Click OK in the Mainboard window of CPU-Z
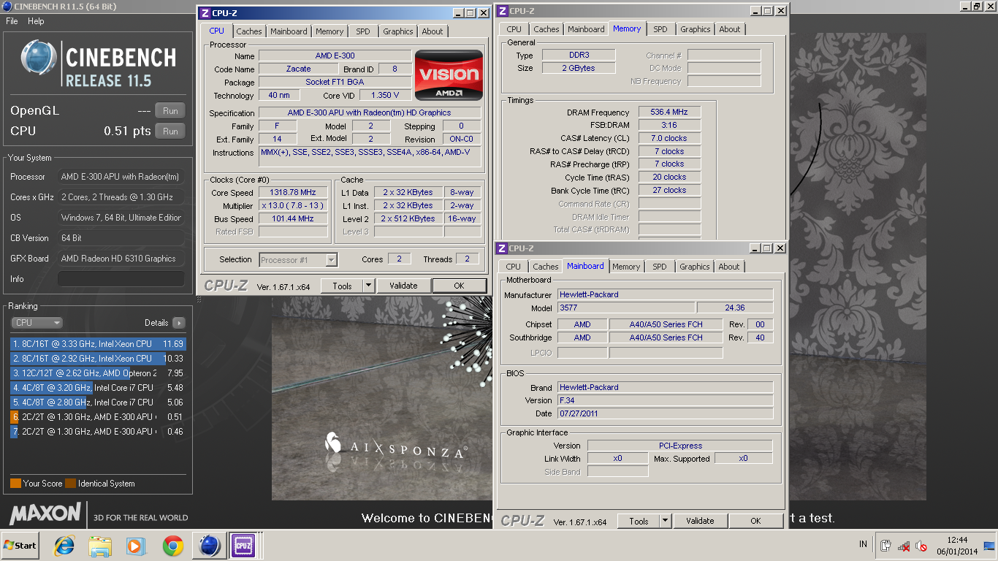Viewport: 998px width, 561px height. [x=755, y=521]
